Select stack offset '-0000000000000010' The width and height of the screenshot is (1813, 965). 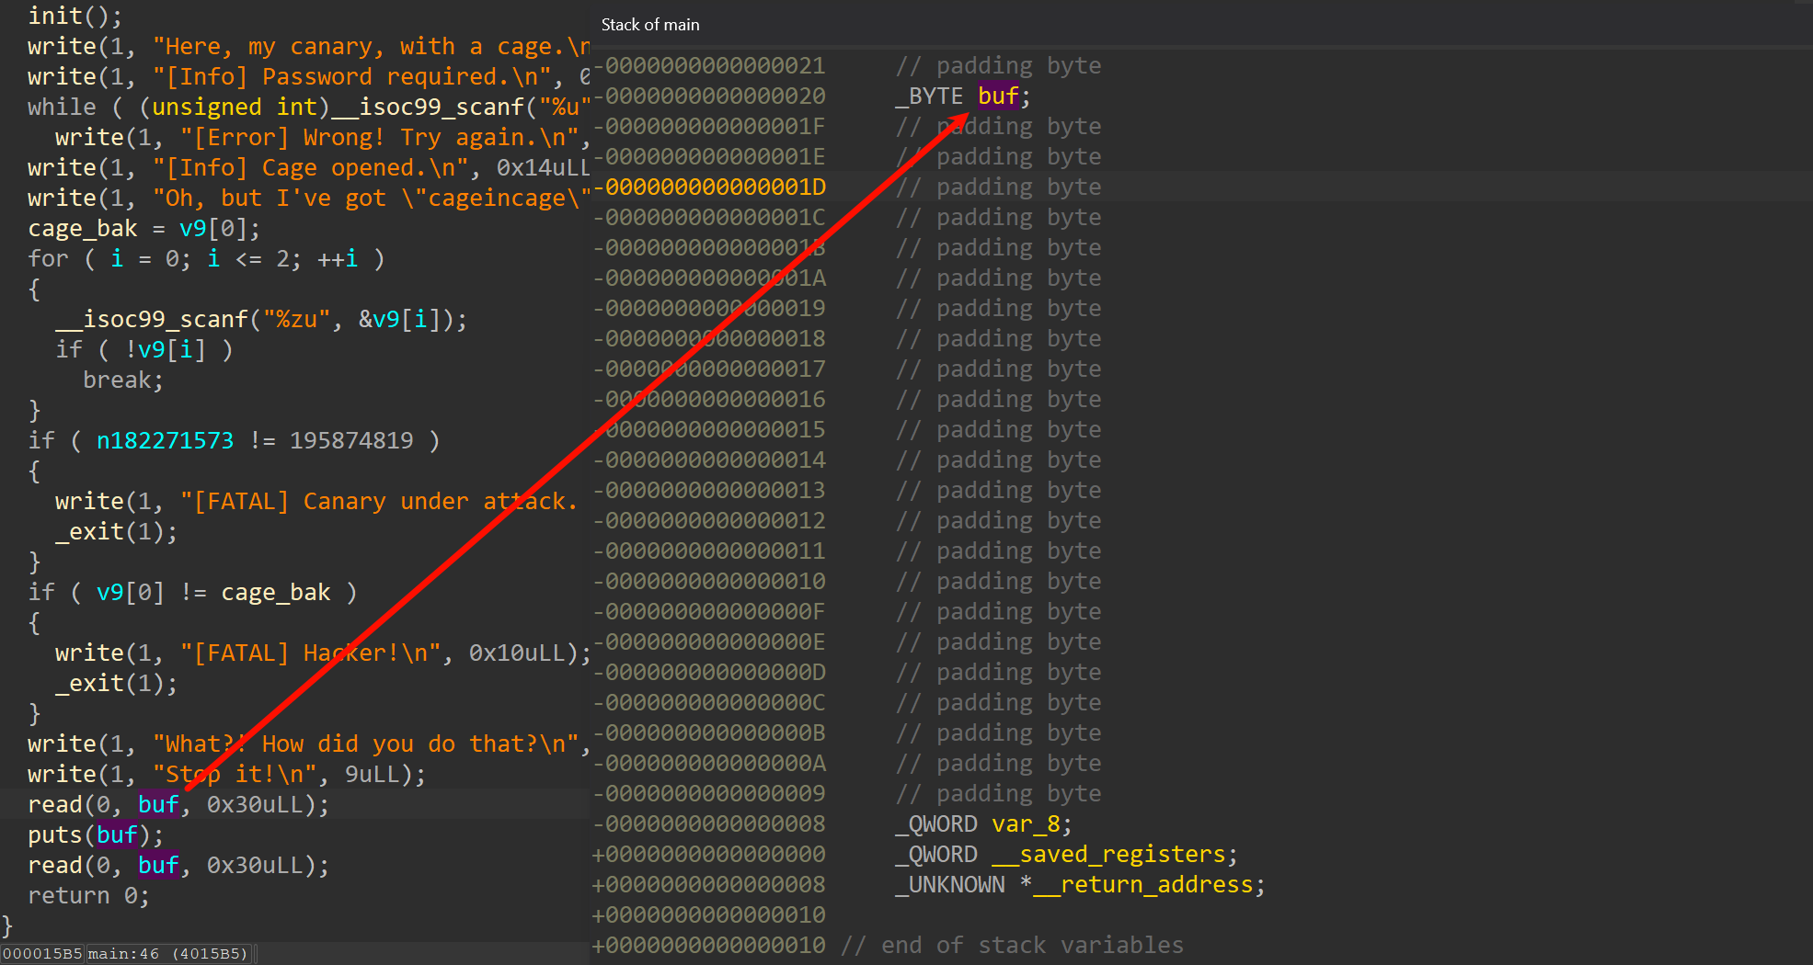pyautogui.click(x=710, y=581)
